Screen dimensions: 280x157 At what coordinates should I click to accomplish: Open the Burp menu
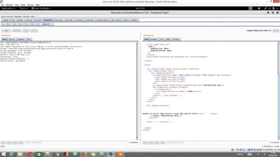point(3,17)
